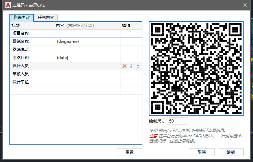Click the empty content cell of 设计人员
This screenshot has width=253, height=162.
(x=87, y=66)
